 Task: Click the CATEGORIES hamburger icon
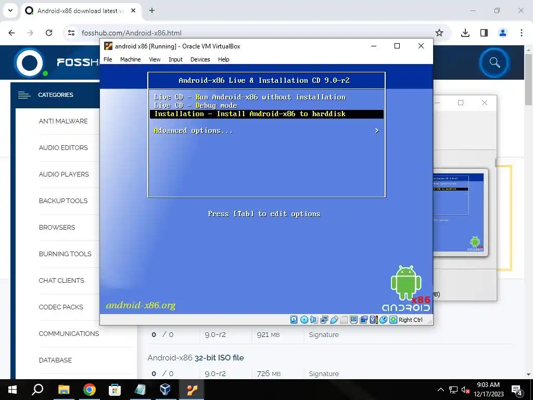point(24,95)
